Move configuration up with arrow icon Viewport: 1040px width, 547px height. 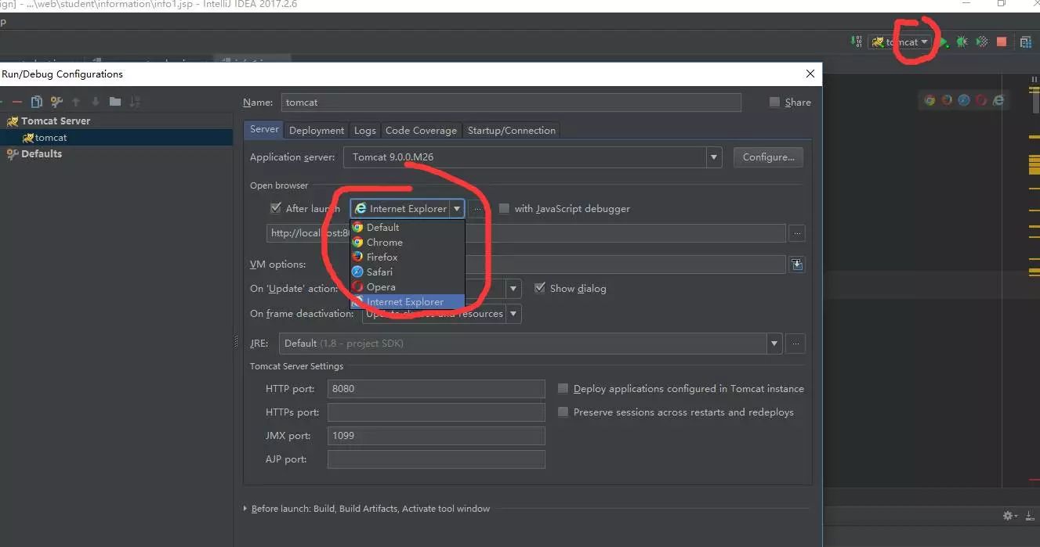coord(76,102)
